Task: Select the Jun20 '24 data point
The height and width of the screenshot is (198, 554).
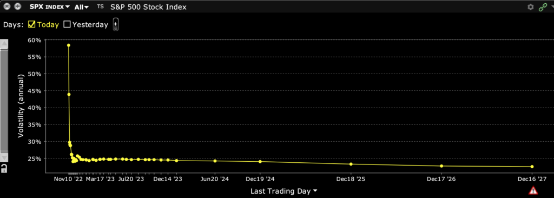Action: pos(215,161)
